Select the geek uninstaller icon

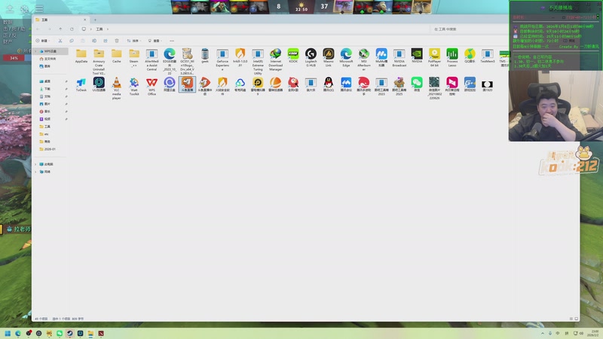pos(205,56)
